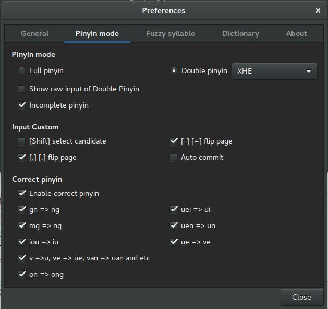Uncheck the gn => ng correction

tap(22, 209)
